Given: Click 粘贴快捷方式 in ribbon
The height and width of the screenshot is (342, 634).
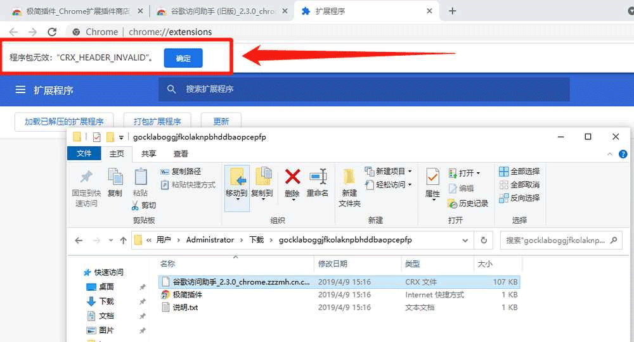Looking at the screenshot, I should (188, 185).
